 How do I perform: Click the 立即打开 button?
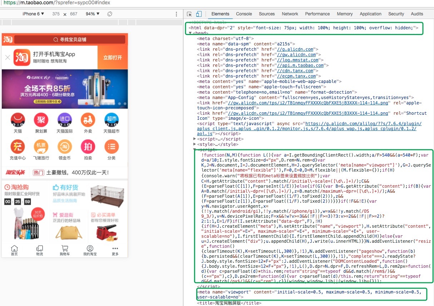(x=112, y=57)
